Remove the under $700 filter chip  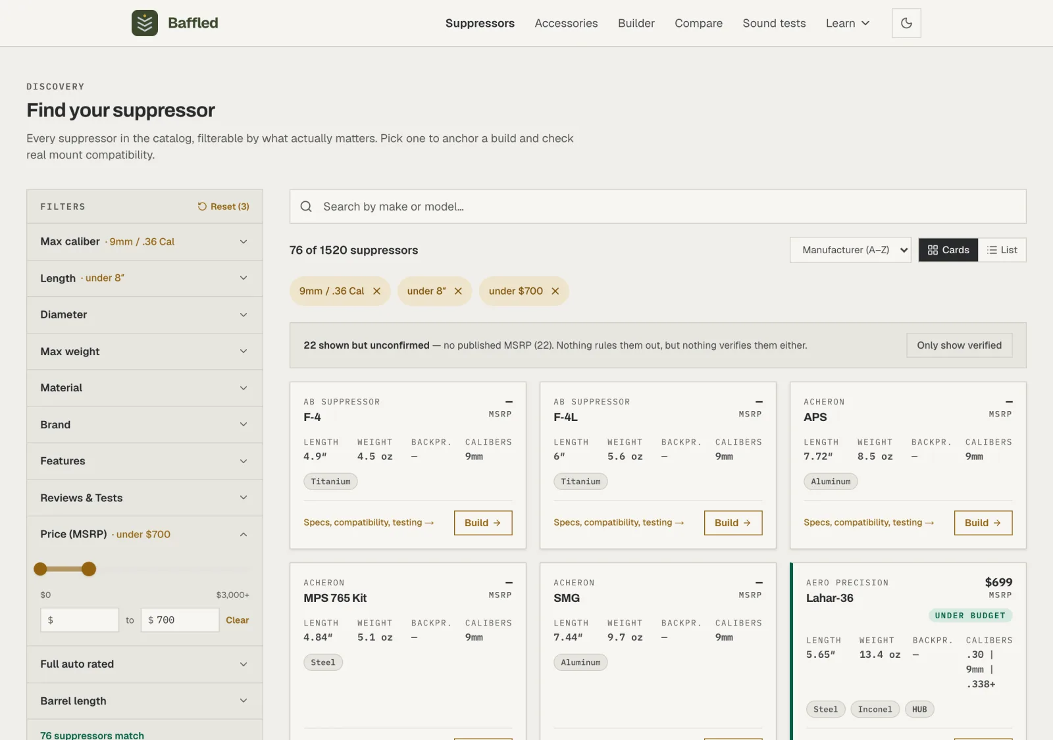(555, 291)
